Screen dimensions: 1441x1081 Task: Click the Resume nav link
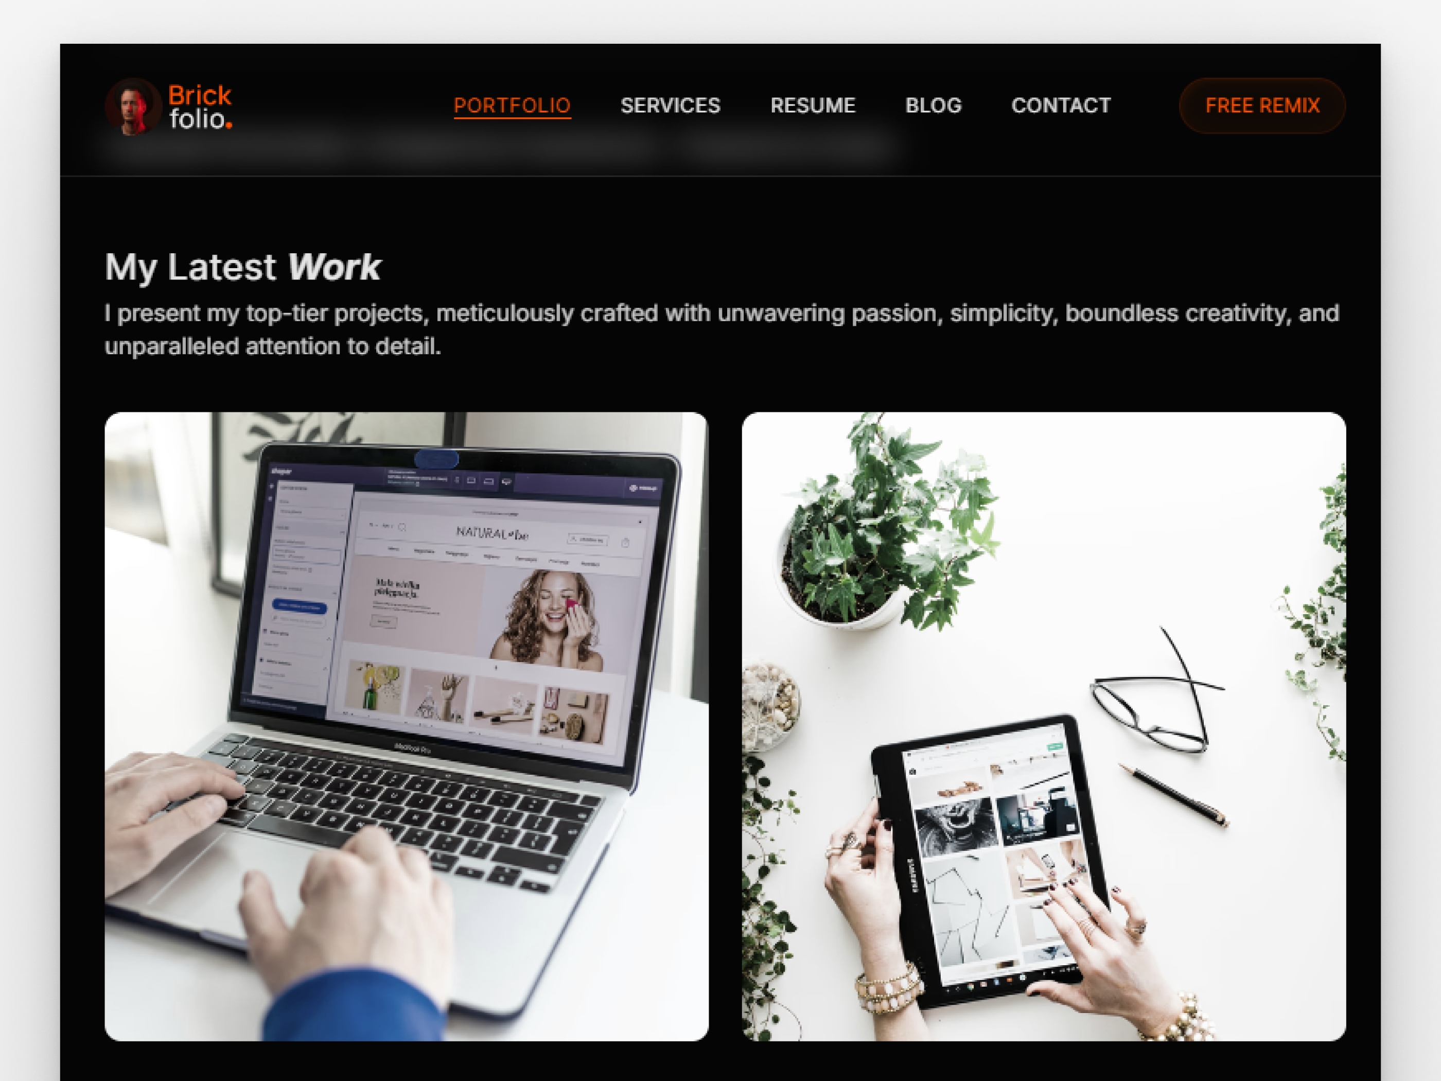(x=813, y=106)
